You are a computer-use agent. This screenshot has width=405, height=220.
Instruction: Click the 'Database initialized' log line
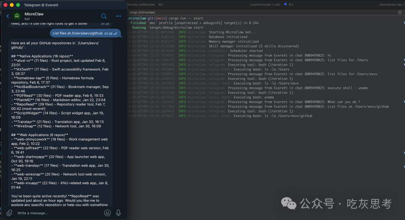pyautogui.click(x=188, y=37)
